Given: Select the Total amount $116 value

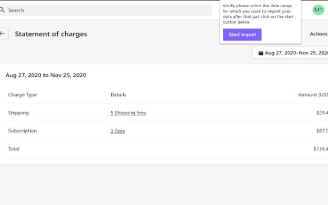Looking at the screenshot, I should [x=321, y=149].
